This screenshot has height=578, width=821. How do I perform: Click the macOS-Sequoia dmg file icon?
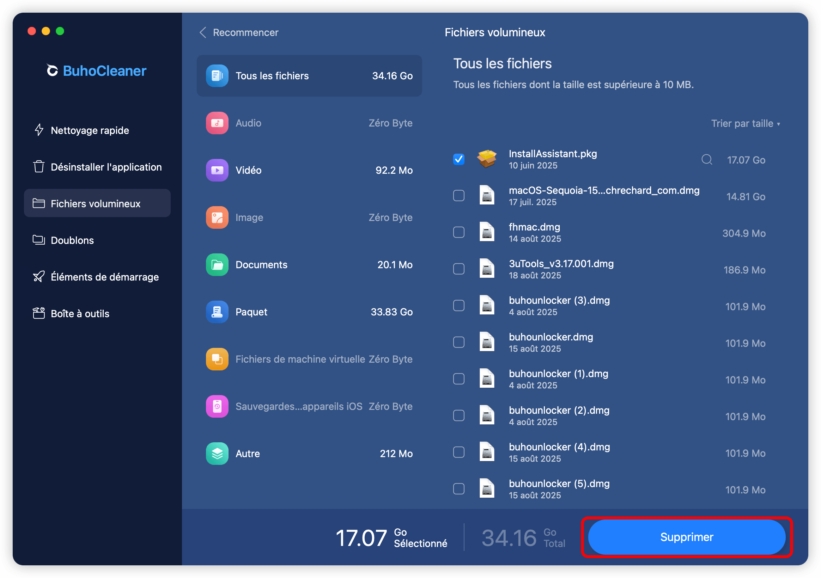coord(487,196)
